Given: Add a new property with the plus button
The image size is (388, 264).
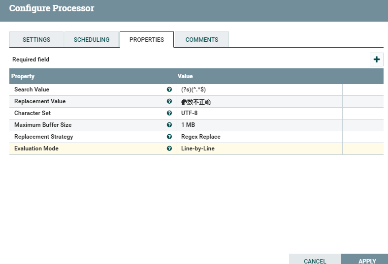Looking at the screenshot, I should 376,59.
